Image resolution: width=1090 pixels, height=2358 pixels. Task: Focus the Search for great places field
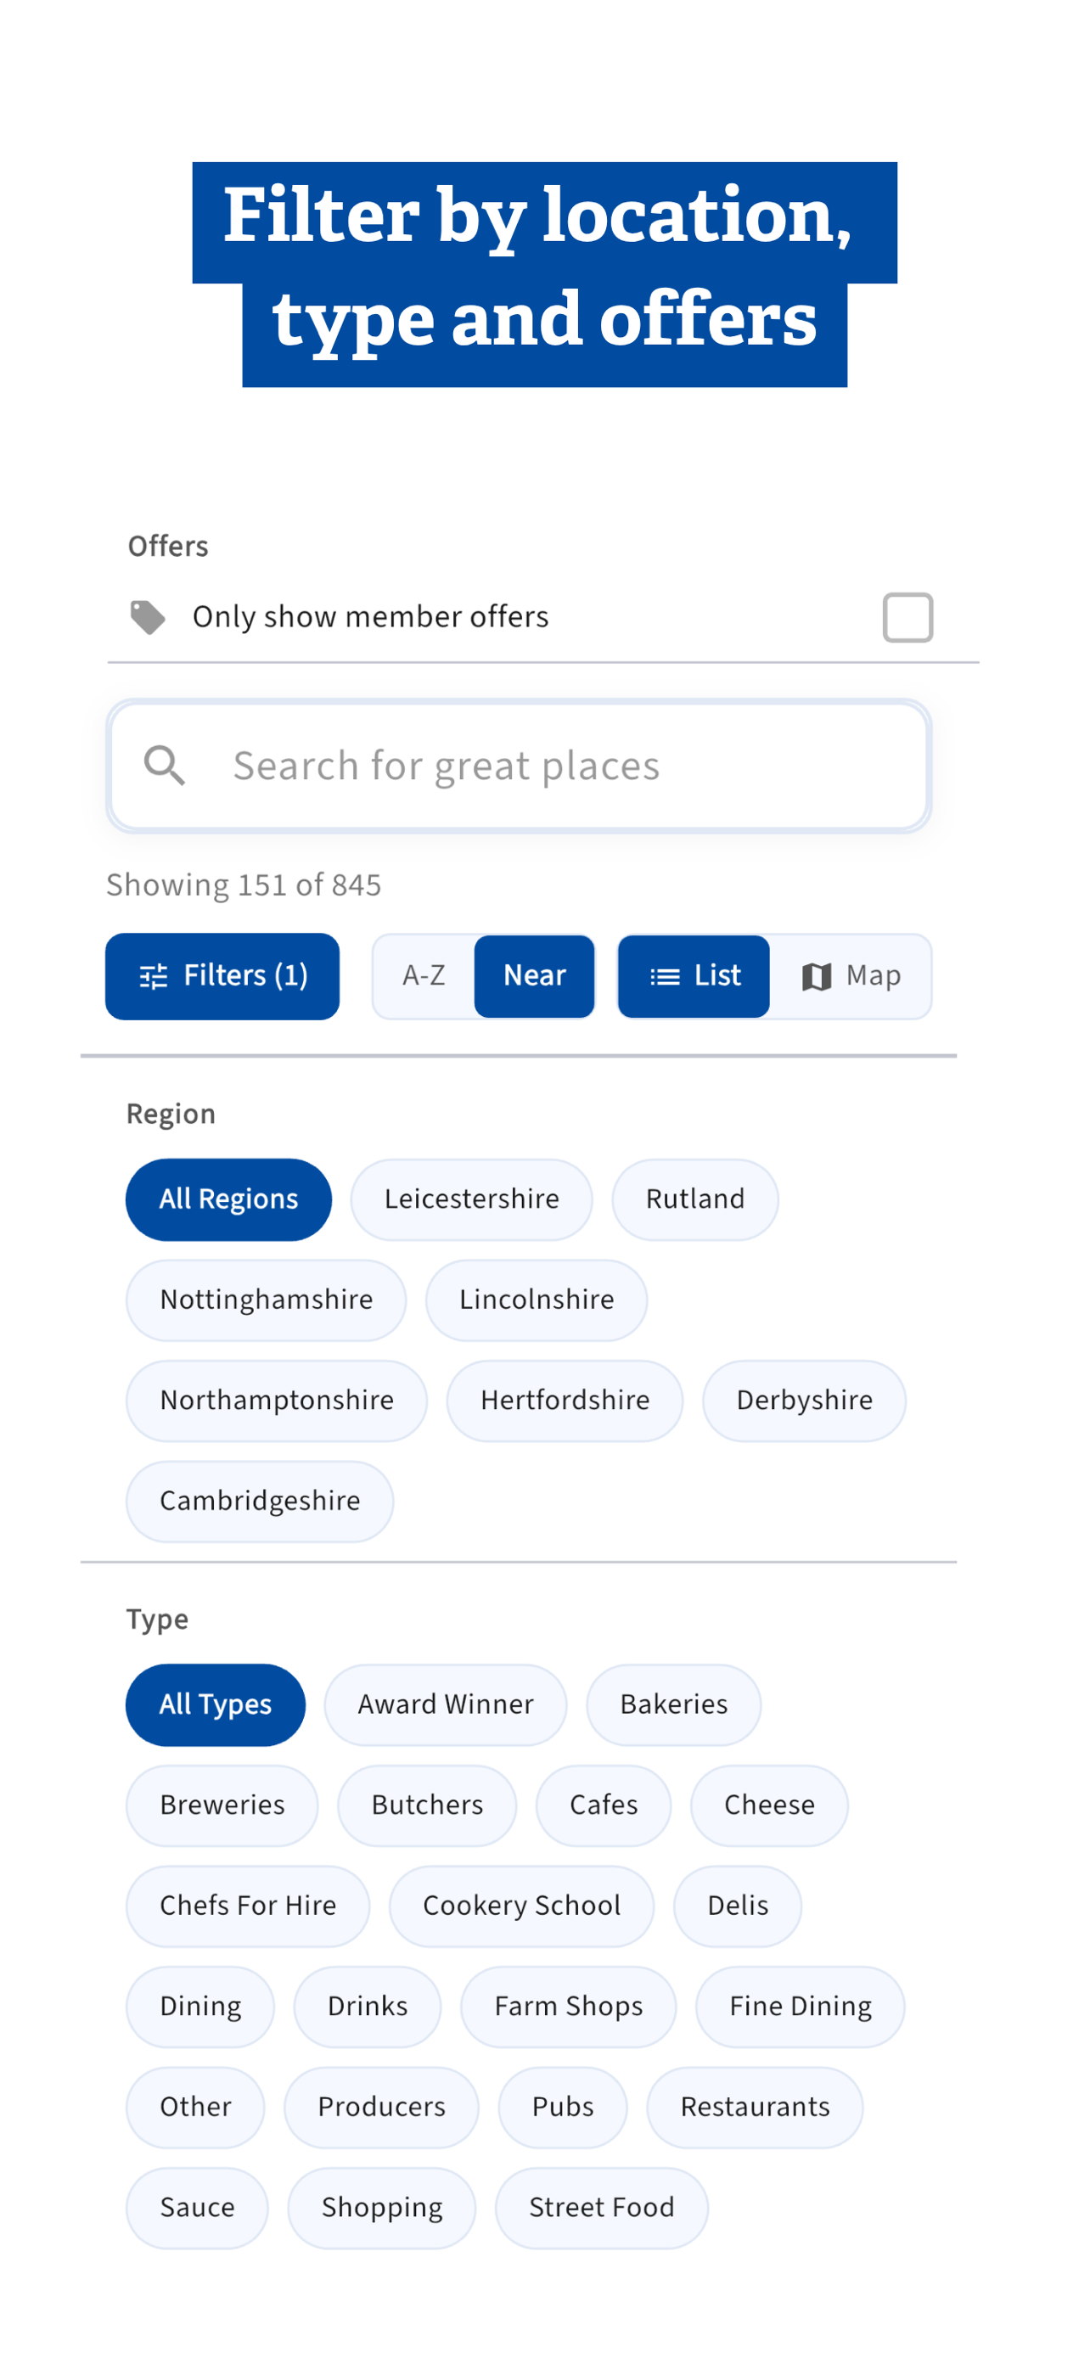519,766
